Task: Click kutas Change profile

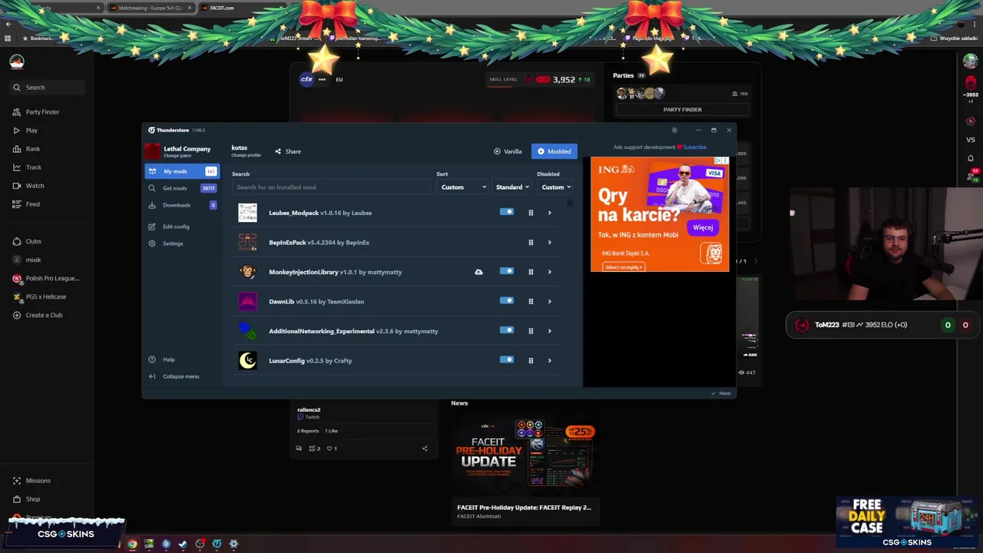Action: tap(246, 151)
